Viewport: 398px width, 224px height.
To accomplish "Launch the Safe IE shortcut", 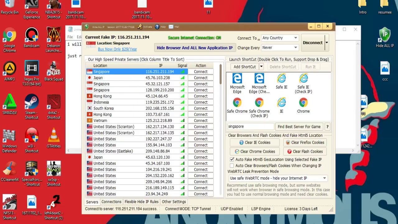I will click(x=281, y=81).
